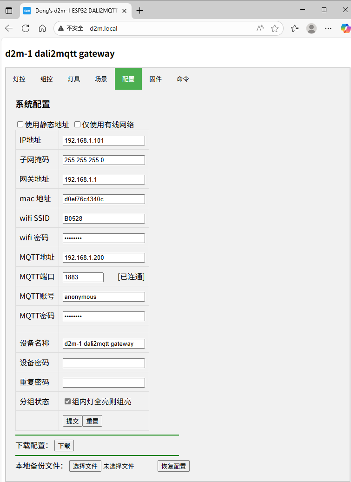The height and width of the screenshot is (482, 351).
Task: Refresh the d2m.local page
Action: point(26,28)
